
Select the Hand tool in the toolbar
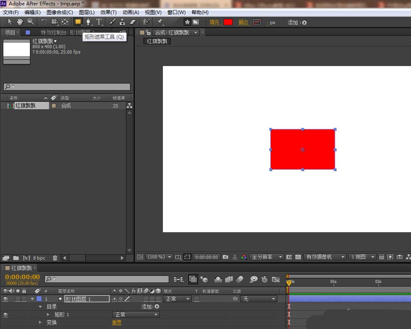pyautogui.click(x=20, y=22)
